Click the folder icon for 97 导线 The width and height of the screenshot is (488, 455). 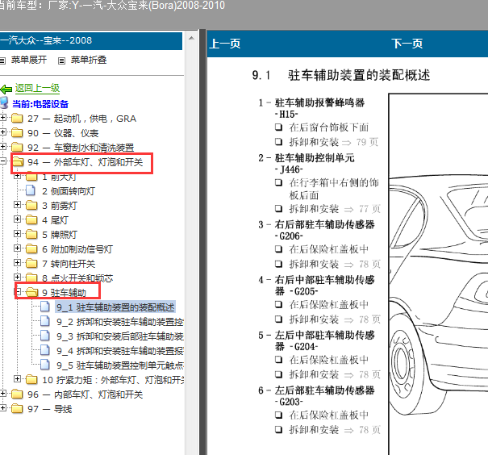point(17,409)
